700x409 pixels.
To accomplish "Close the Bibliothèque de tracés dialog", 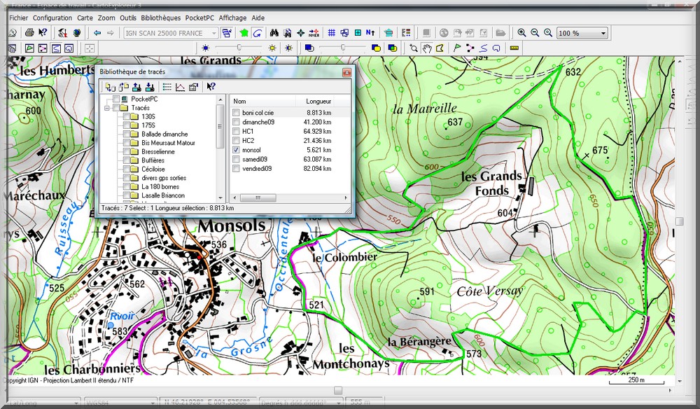I will tap(346, 72).
